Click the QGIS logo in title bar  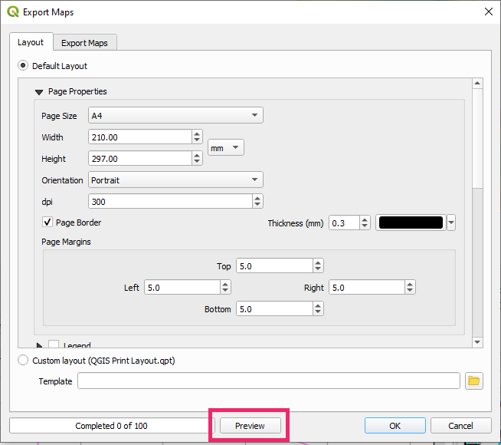(13, 12)
